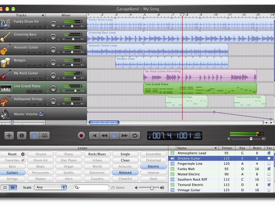Switch loop browser to button view
The height and width of the screenshot is (206, 275).
pos(13,187)
